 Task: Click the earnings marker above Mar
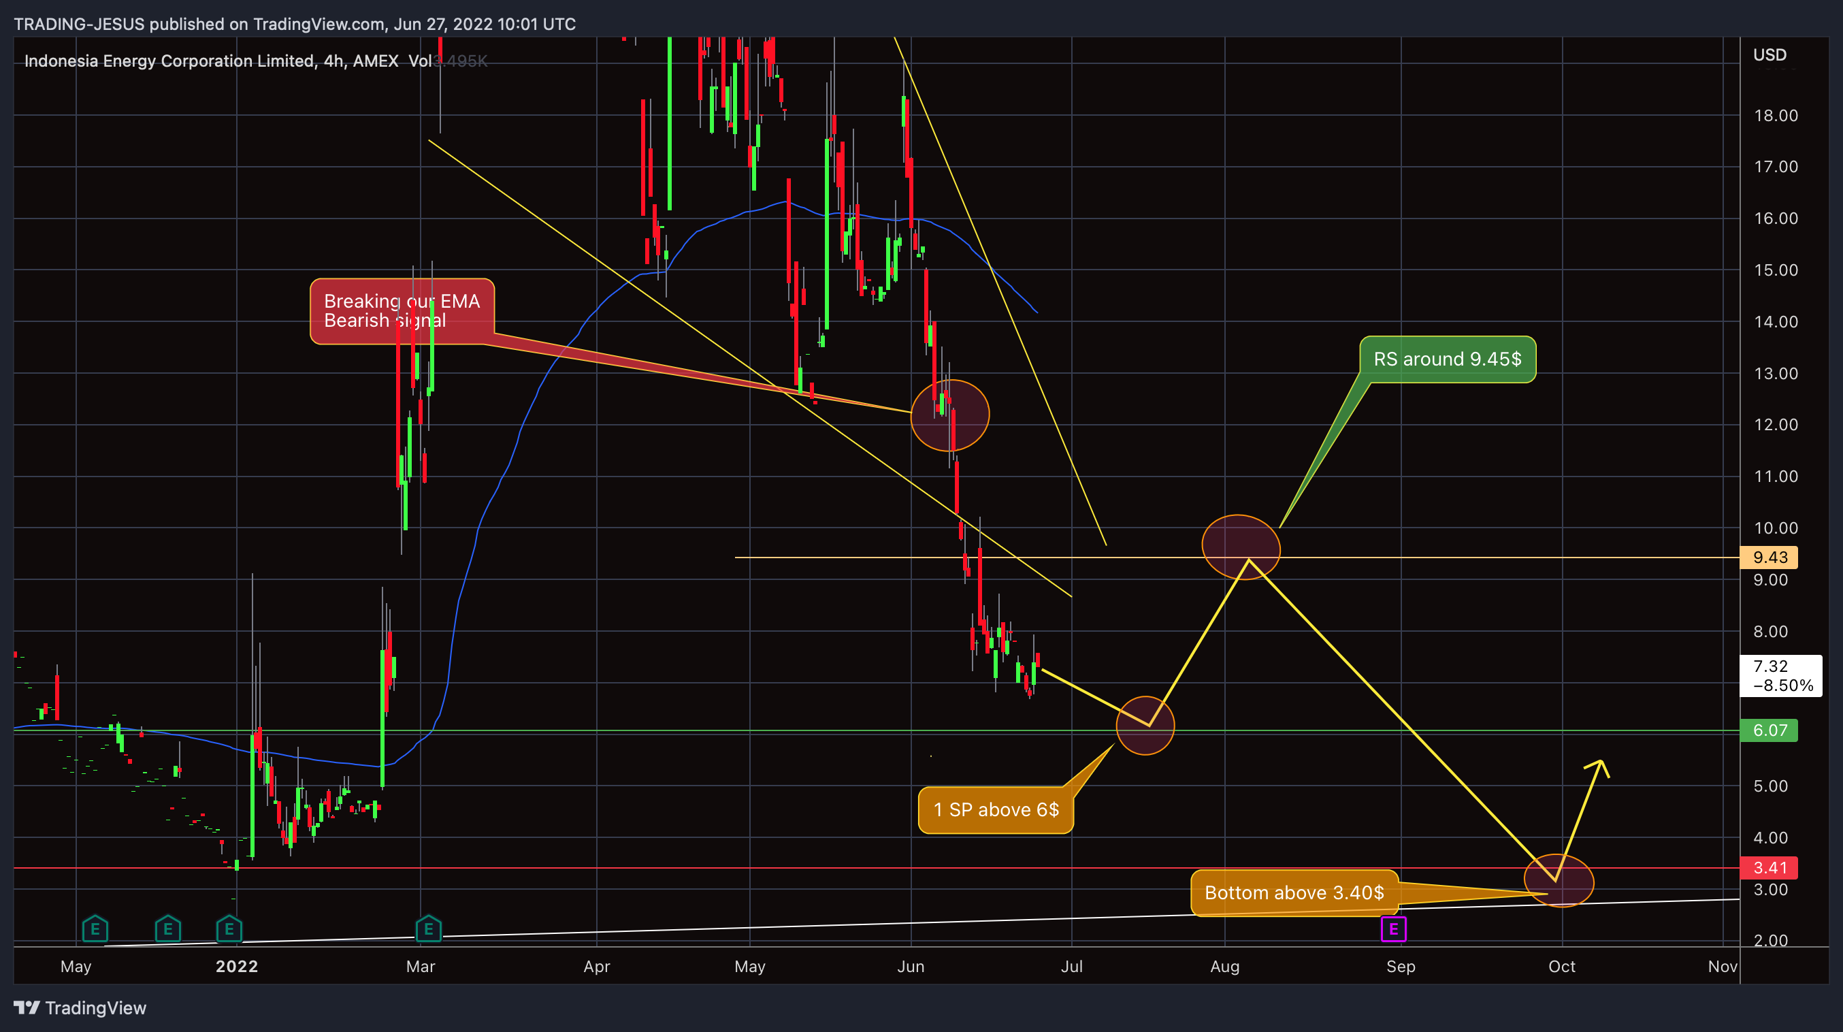tap(429, 929)
